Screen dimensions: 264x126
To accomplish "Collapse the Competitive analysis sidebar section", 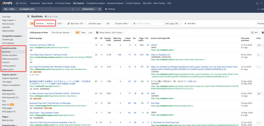I will (x=13, y=36).
